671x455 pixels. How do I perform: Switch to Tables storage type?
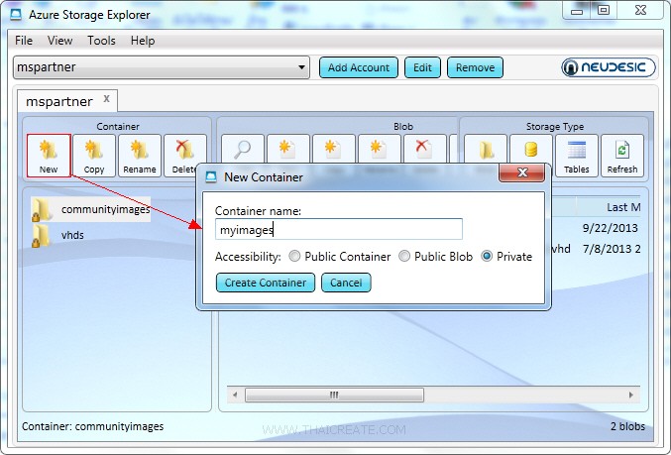[x=577, y=156]
